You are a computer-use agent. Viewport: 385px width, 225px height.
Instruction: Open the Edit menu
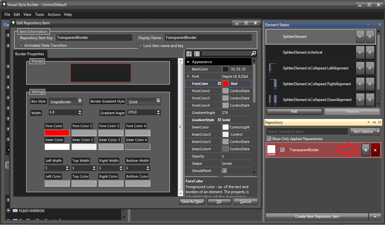click(17, 15)
